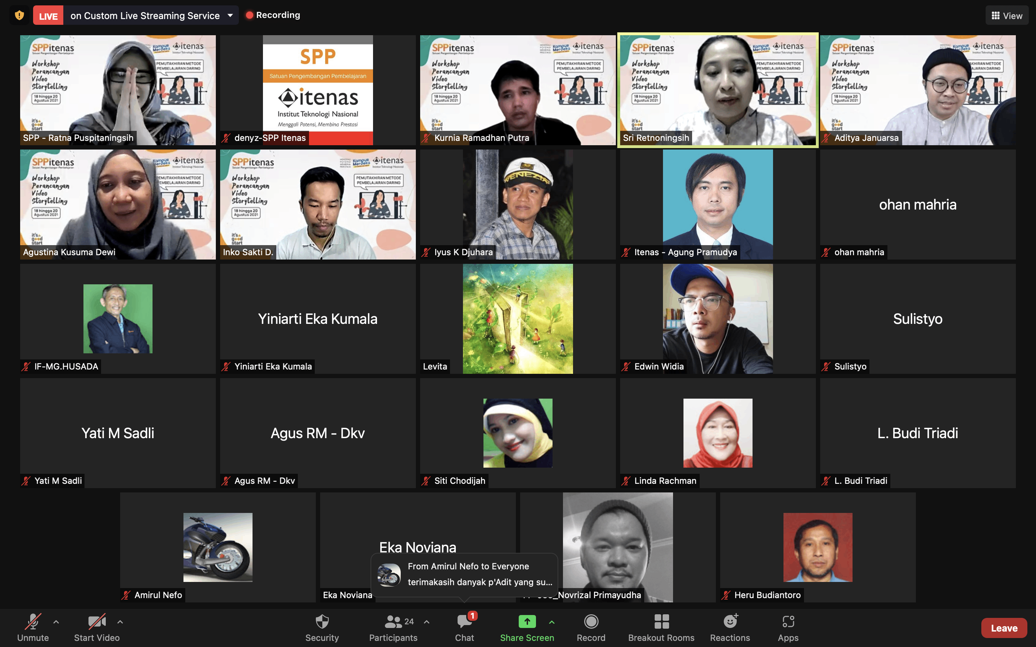This screenshot has width=1036, height=647.
Task: Click the Share Screen icon
Action: click(527, 622)
